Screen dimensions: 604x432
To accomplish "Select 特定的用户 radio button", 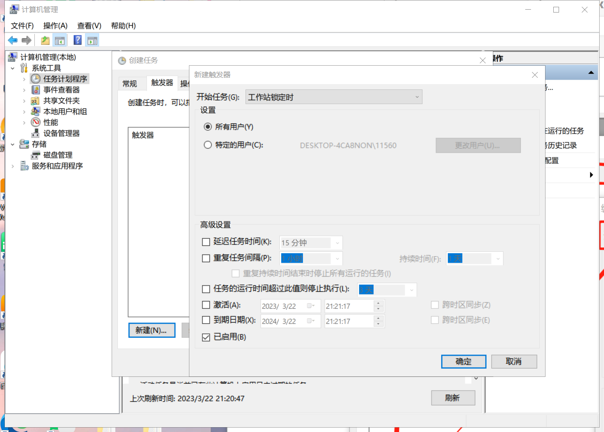I will tap(208, 144).
